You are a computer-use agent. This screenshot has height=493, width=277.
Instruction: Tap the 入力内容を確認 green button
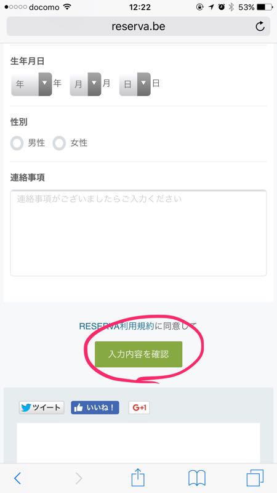(138, 354)
